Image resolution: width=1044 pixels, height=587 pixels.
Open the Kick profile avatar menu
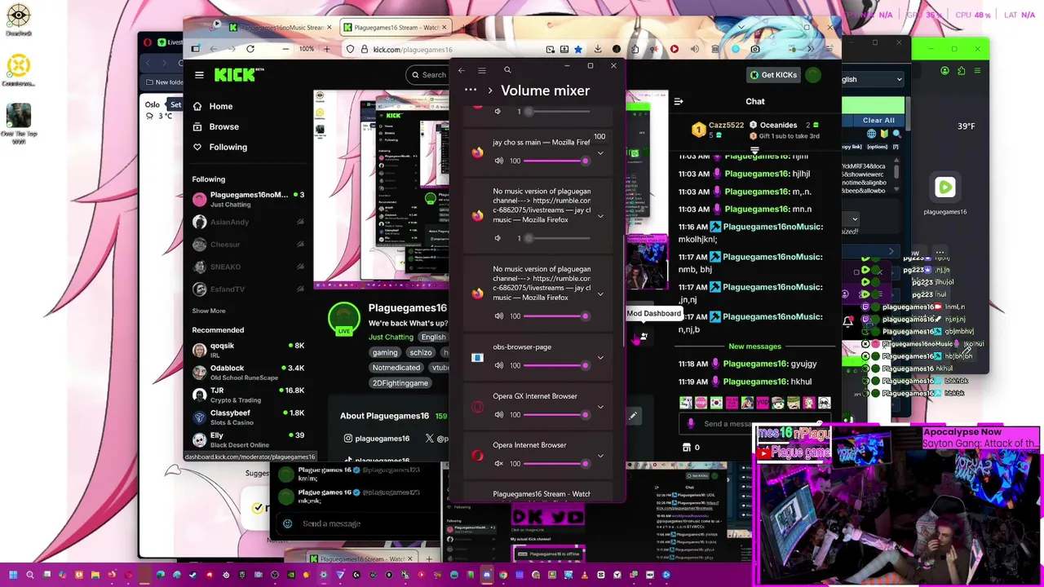click(813, 75)
